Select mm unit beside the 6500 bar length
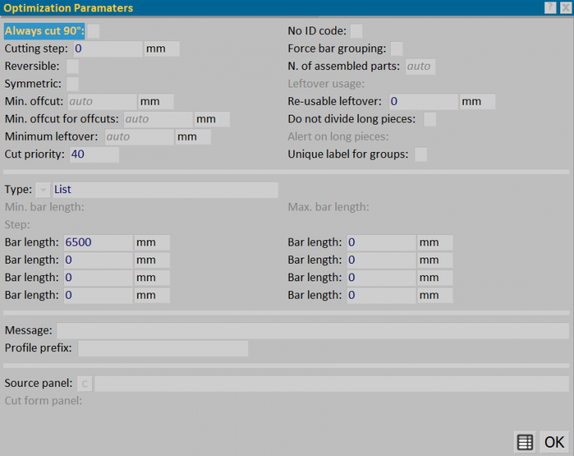Viewport: 574px width, 456px height. 152,242
